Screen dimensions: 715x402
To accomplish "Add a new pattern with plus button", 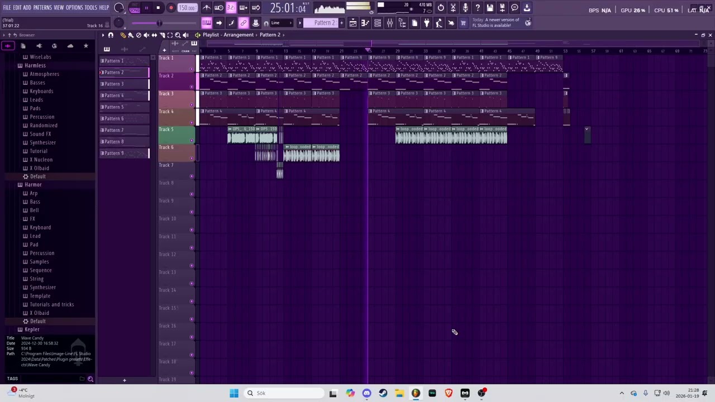I will click(342, 23).
